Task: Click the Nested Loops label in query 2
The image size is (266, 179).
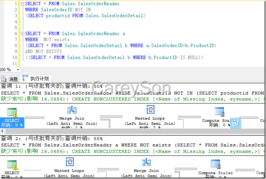Action: pos(69,171)
